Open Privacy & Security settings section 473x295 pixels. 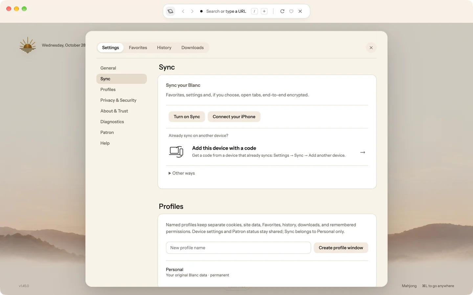[x=122, y=100]
